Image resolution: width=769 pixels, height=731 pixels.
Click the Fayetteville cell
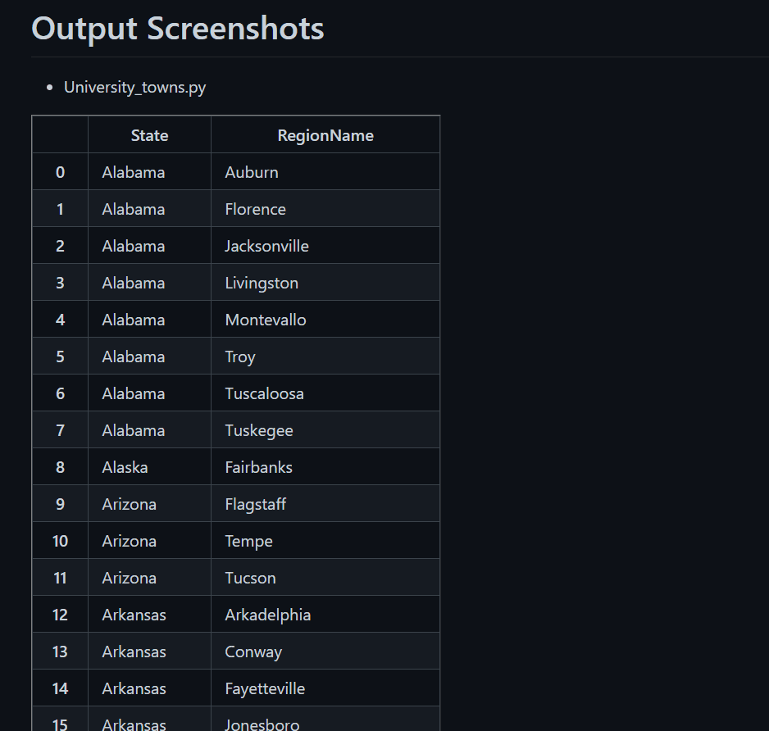tap(325, 688)
